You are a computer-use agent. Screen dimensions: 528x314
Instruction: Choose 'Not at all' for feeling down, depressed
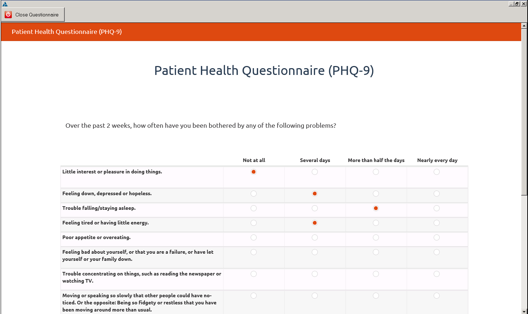[253, 194]
